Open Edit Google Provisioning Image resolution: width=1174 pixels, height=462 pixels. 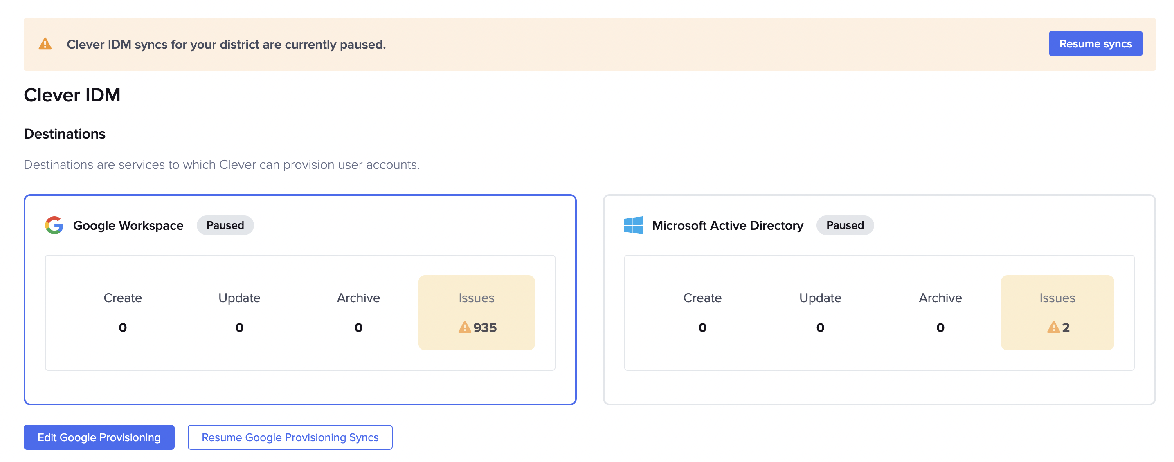click(99, 437)
